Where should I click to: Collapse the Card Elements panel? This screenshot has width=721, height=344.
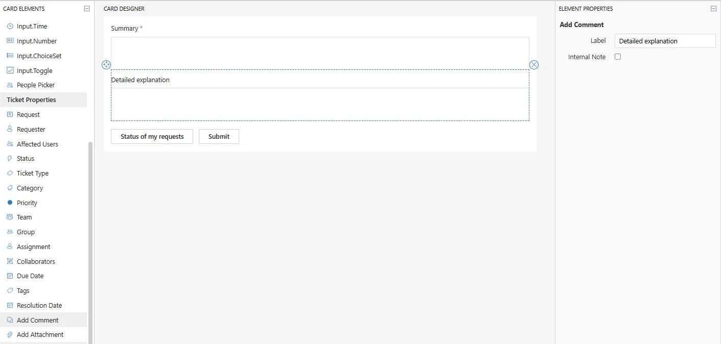click(87, 9)
